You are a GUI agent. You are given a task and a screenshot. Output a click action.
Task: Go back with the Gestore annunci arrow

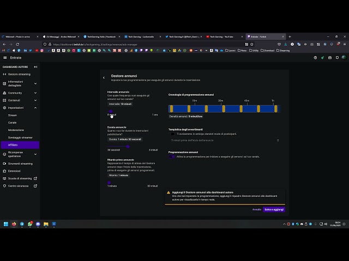coord(104,78)
